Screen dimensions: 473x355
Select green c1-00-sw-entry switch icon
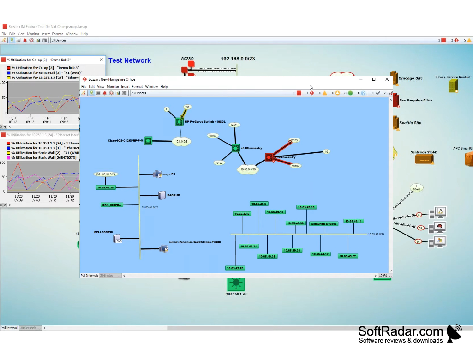pos(236,148)
